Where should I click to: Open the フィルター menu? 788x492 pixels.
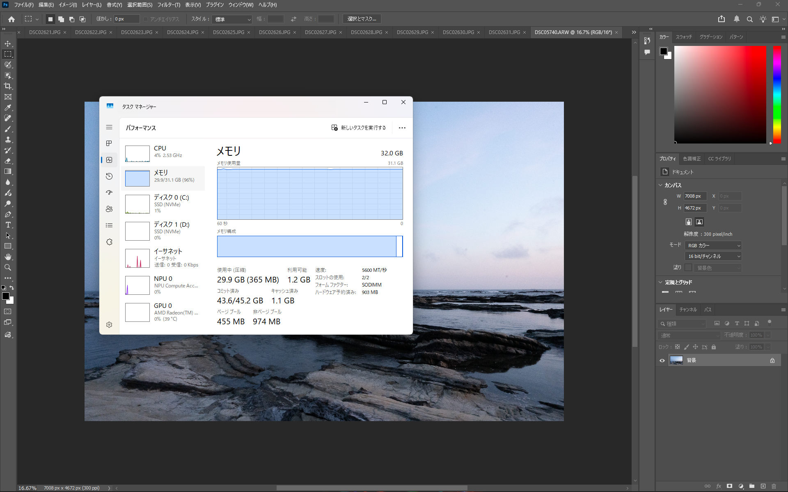point(168,5)
